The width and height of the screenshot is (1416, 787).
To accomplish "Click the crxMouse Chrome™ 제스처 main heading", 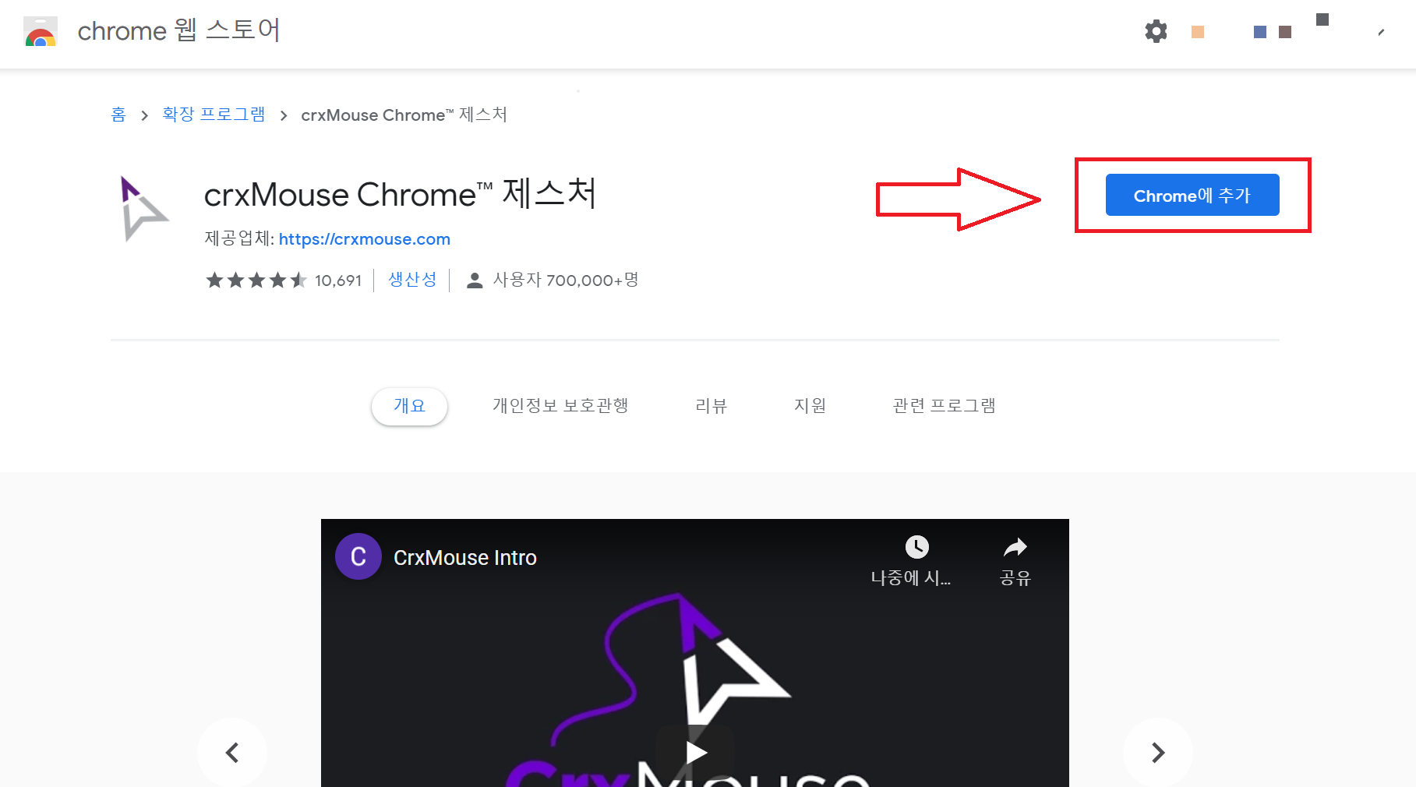I will tap(400, 194).
